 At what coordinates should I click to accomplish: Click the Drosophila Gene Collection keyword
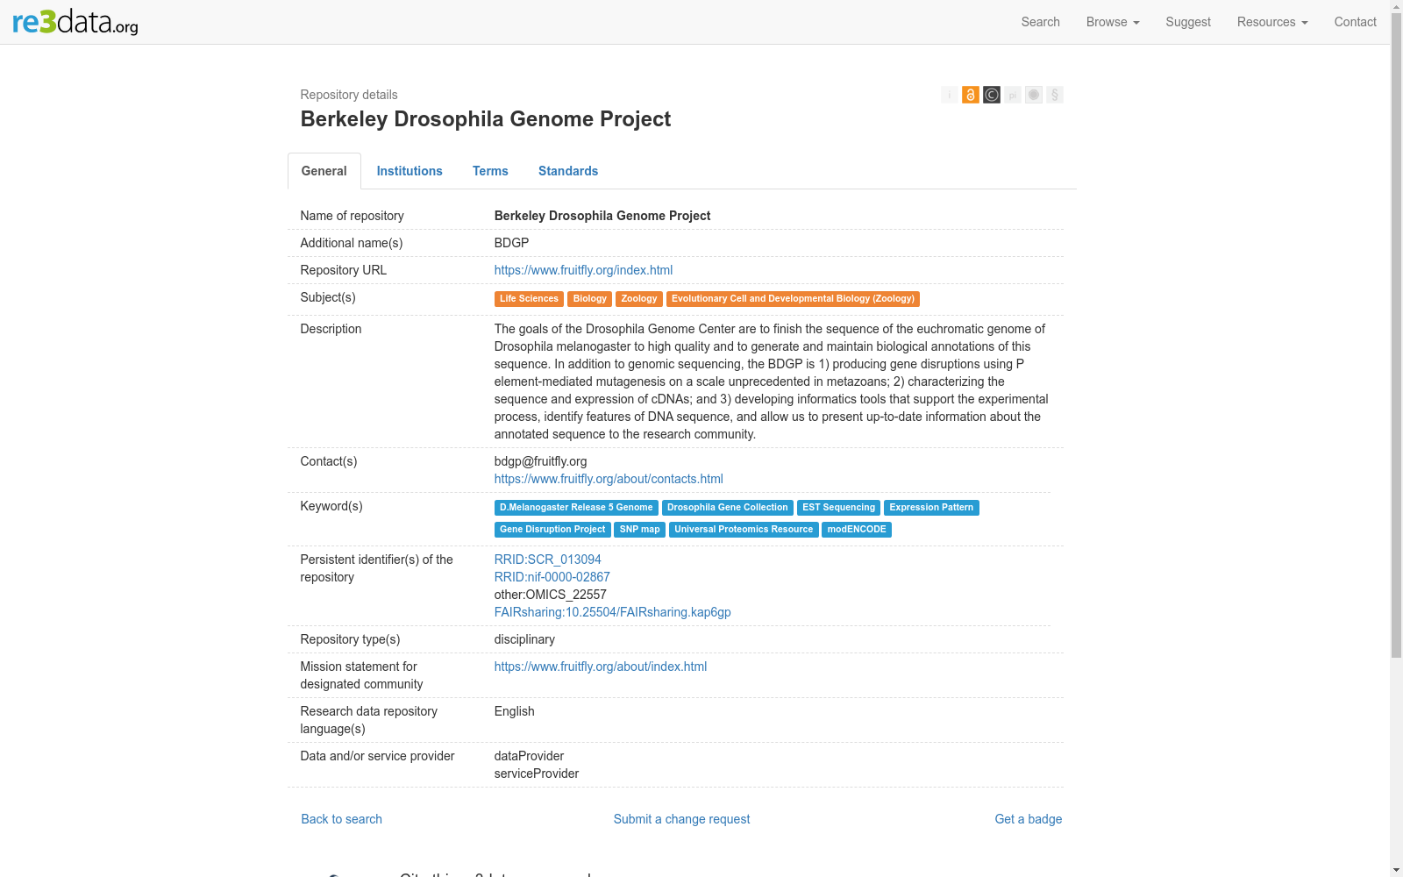[x=728, y=508]
